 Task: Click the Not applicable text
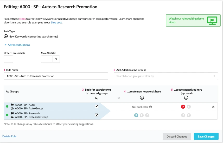[x=140, y=107]
